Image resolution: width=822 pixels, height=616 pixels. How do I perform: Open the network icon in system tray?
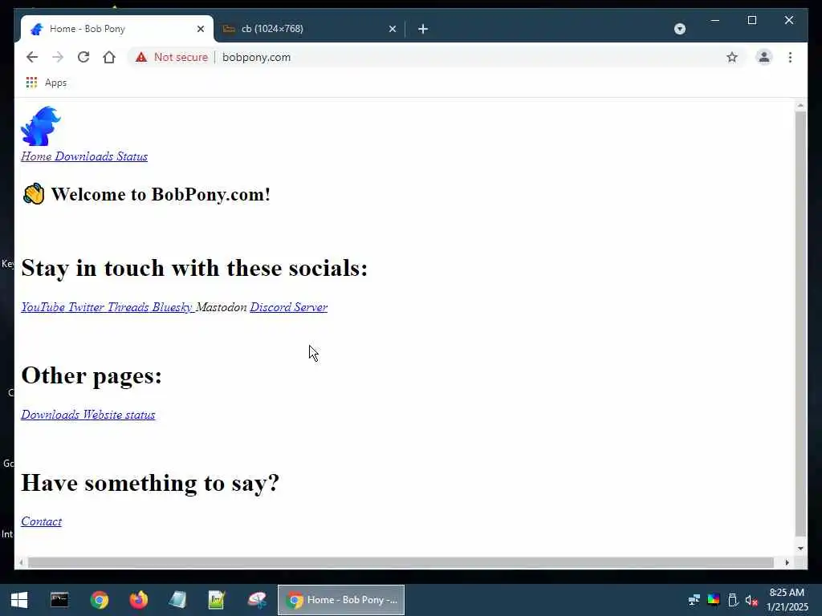[694, 600]
